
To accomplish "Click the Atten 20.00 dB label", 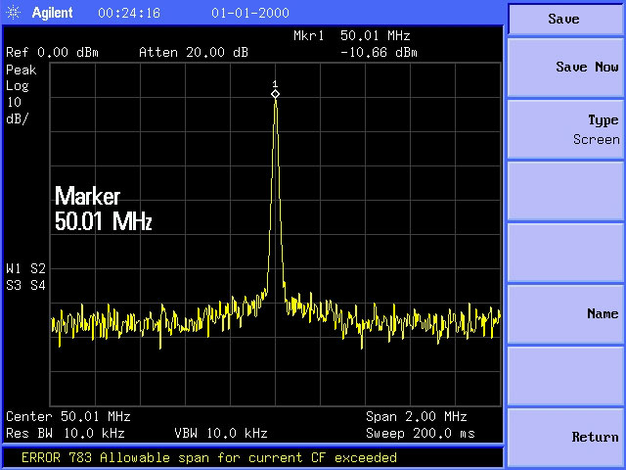I will pyautogui.click(x=194, y=52).
